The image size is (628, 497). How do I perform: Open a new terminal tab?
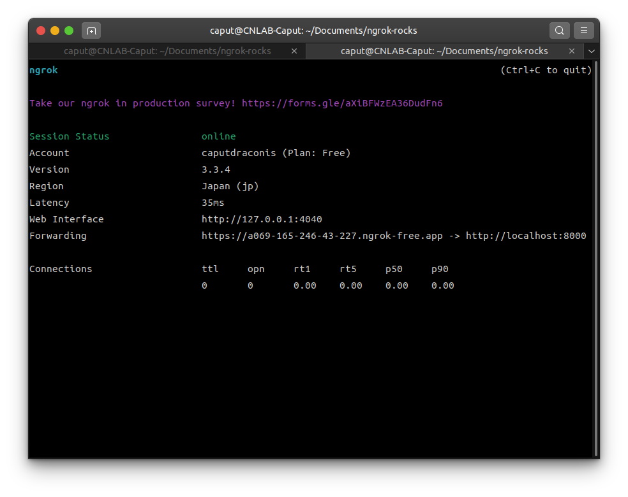(x=91, y=31)
